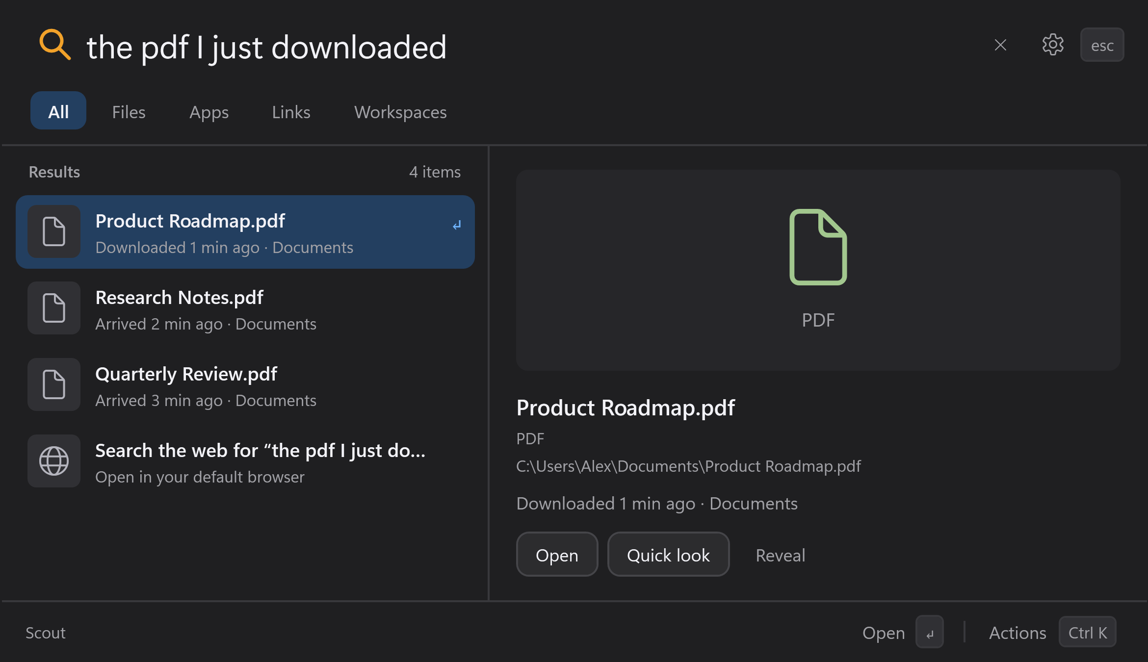Image resolution: width=1148 pixels, height=662 pixels.
Task: Select the Research Notes.pdf result name
Action: (179, 298)
